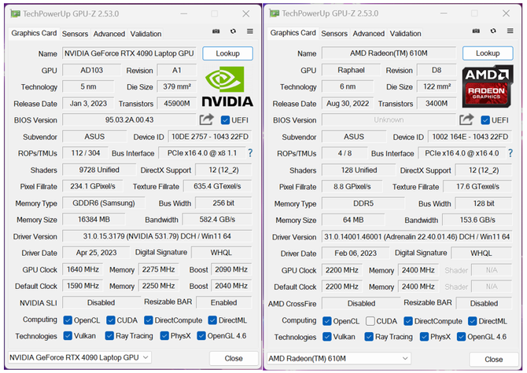Toggle the OpenCL checkbox in the AMD window
Image resolution: width=527 pixels, height=373 pixels.
[x=326, y=321]
